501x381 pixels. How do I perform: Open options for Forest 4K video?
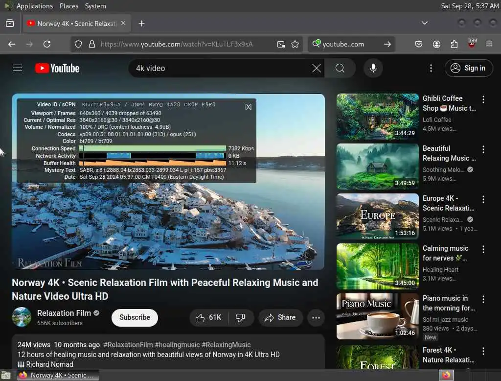point(483,351)
